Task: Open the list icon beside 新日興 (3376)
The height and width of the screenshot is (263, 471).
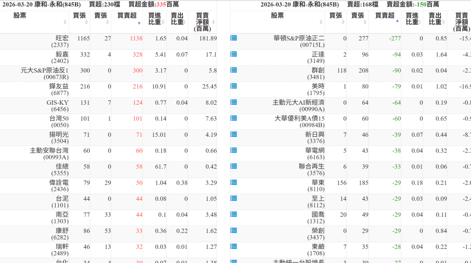Action: point(234,134)
